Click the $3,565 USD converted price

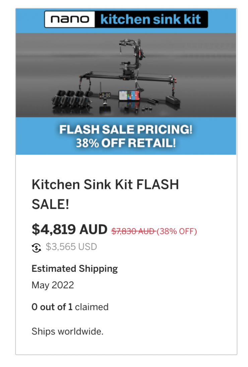click(71, 247)
